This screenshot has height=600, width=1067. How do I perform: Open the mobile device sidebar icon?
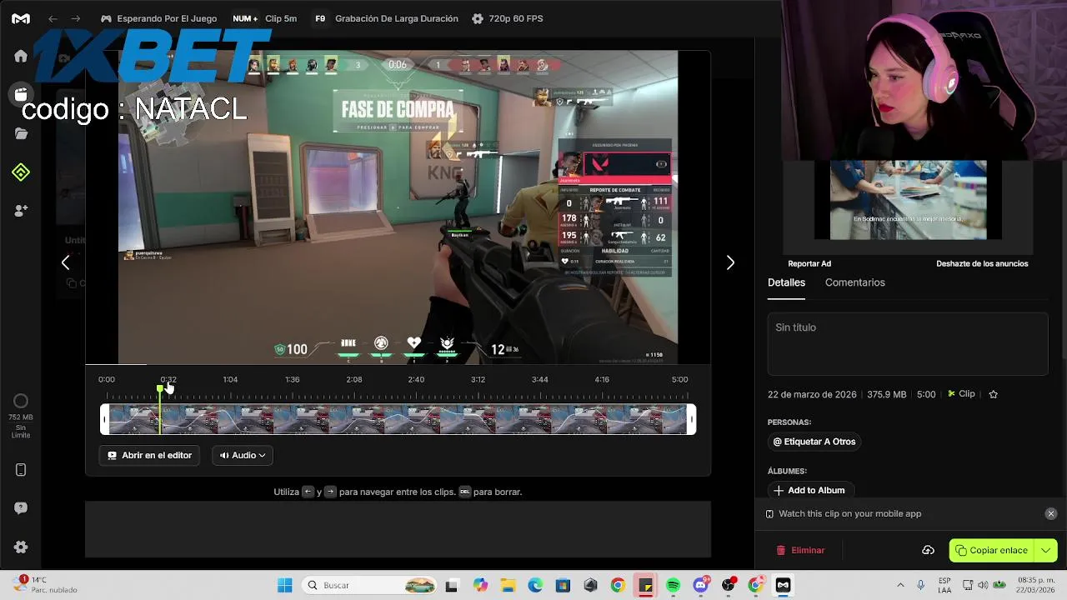[21, 470]
